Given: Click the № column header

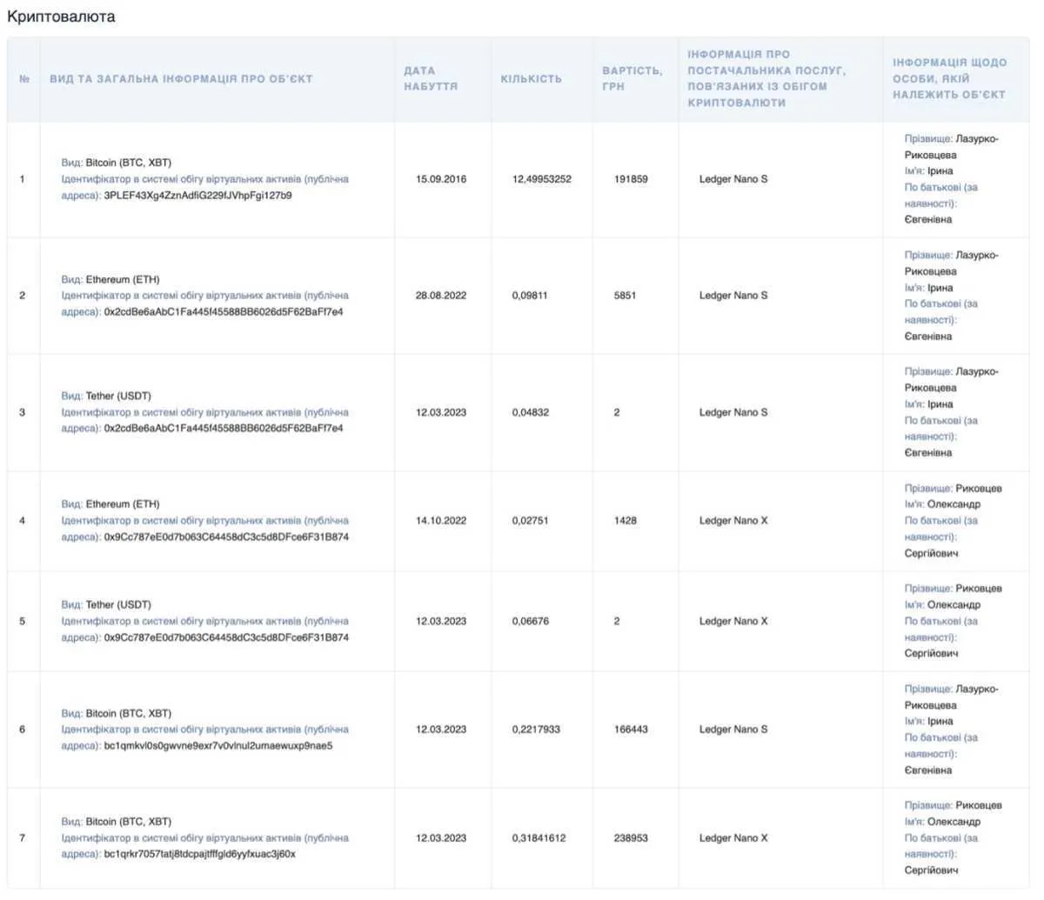Looking at the screenshot, I should tap(24, 79).
